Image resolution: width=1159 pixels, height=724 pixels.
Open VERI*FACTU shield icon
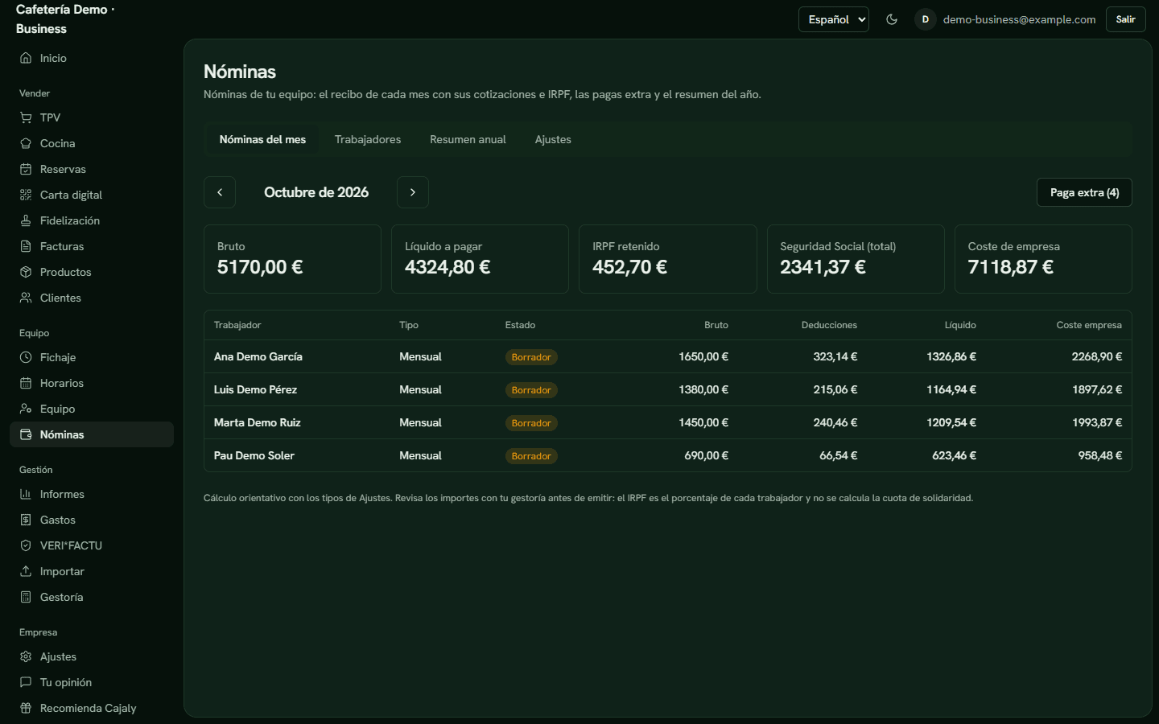click(x=26, y=545)
